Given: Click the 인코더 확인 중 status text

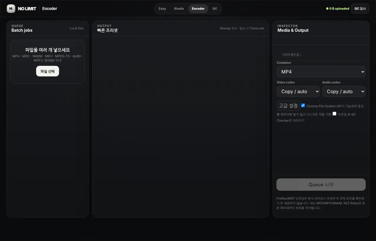Looking at the screenshot, I should click(292, 55).
